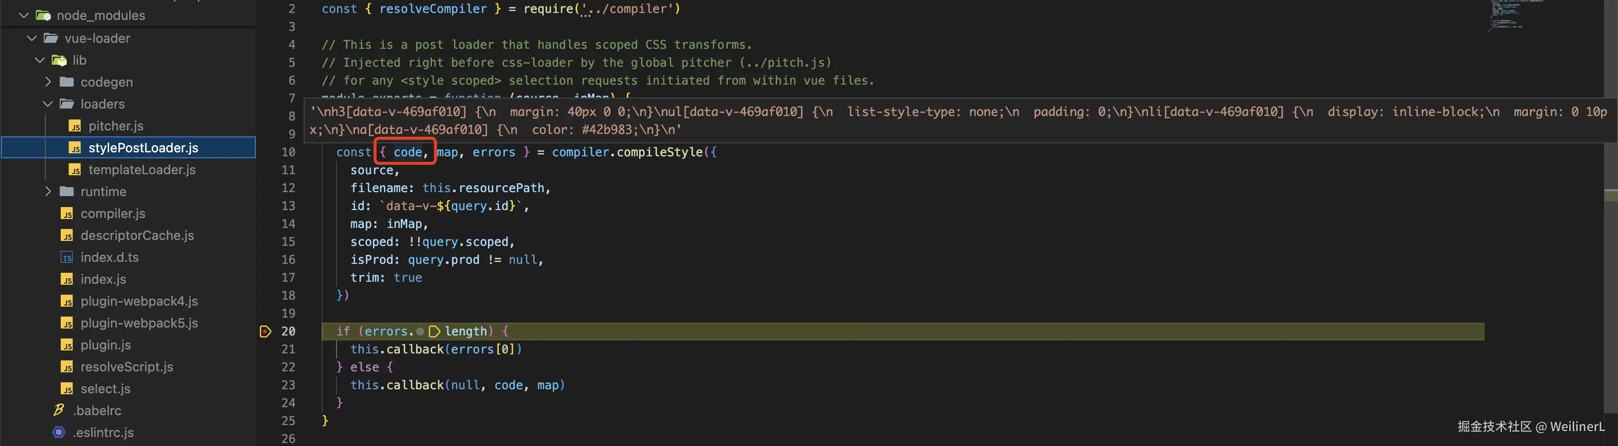Click resolveCompiler identifier on line 2
This screenshot has height=446, width=1618.
pyautogui.click(x=433, y=9)
